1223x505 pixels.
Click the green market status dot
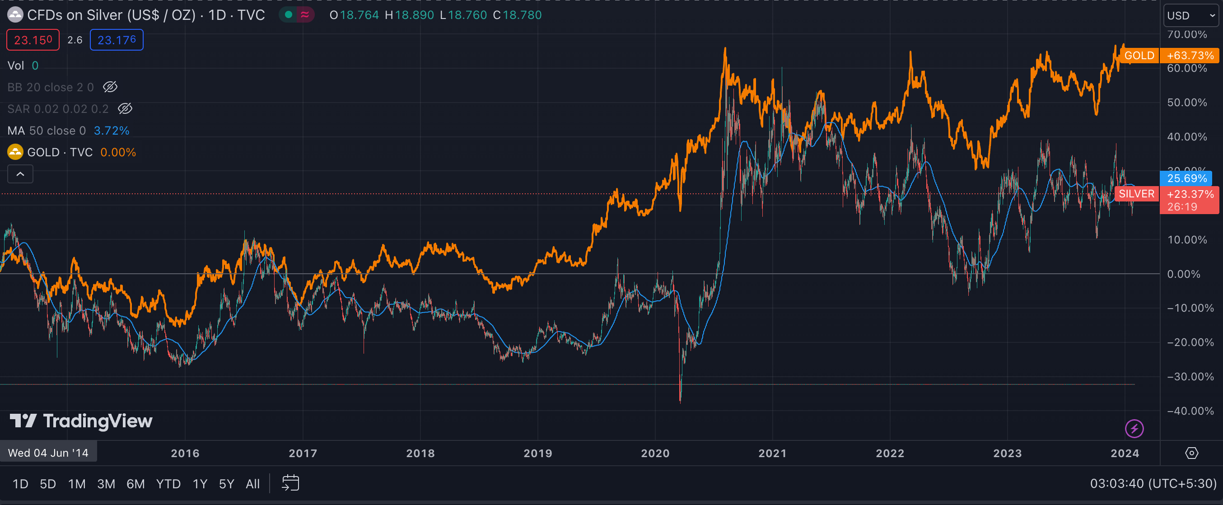tap(288, 15)
